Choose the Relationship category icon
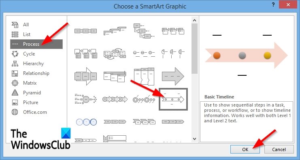This screenshot has height=160, width=300. pos(15,73)
